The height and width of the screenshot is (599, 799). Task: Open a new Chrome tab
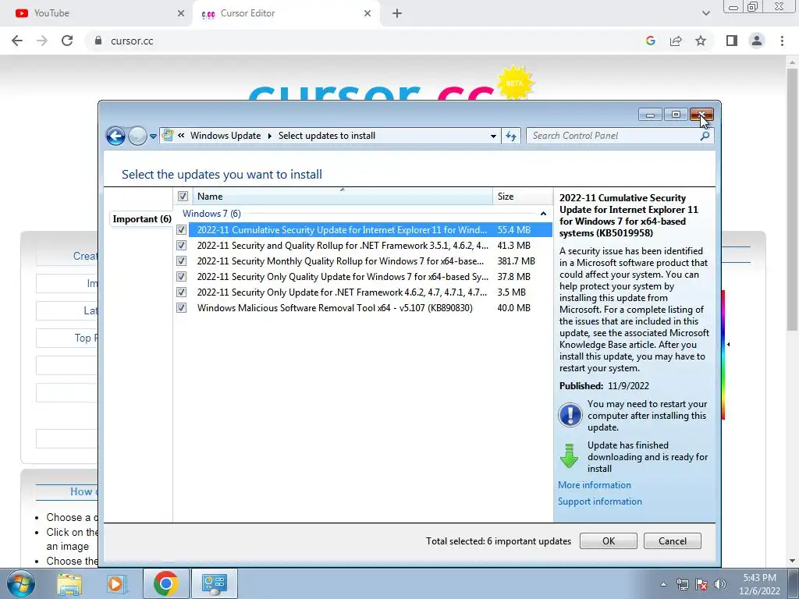tap(397, 14)
